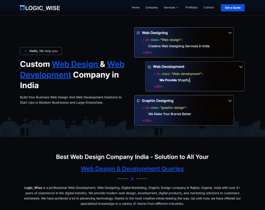
Task: Go to the Company page
Action: coord(151,8)
